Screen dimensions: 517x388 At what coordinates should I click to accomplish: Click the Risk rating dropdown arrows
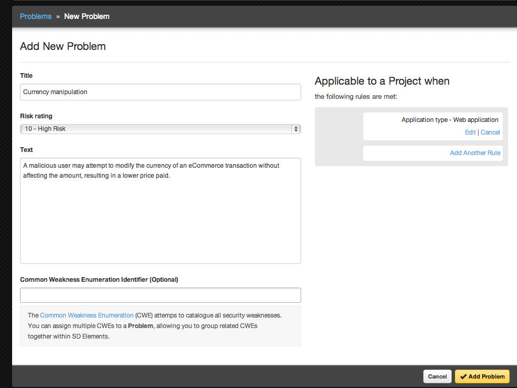click(296, 129)
